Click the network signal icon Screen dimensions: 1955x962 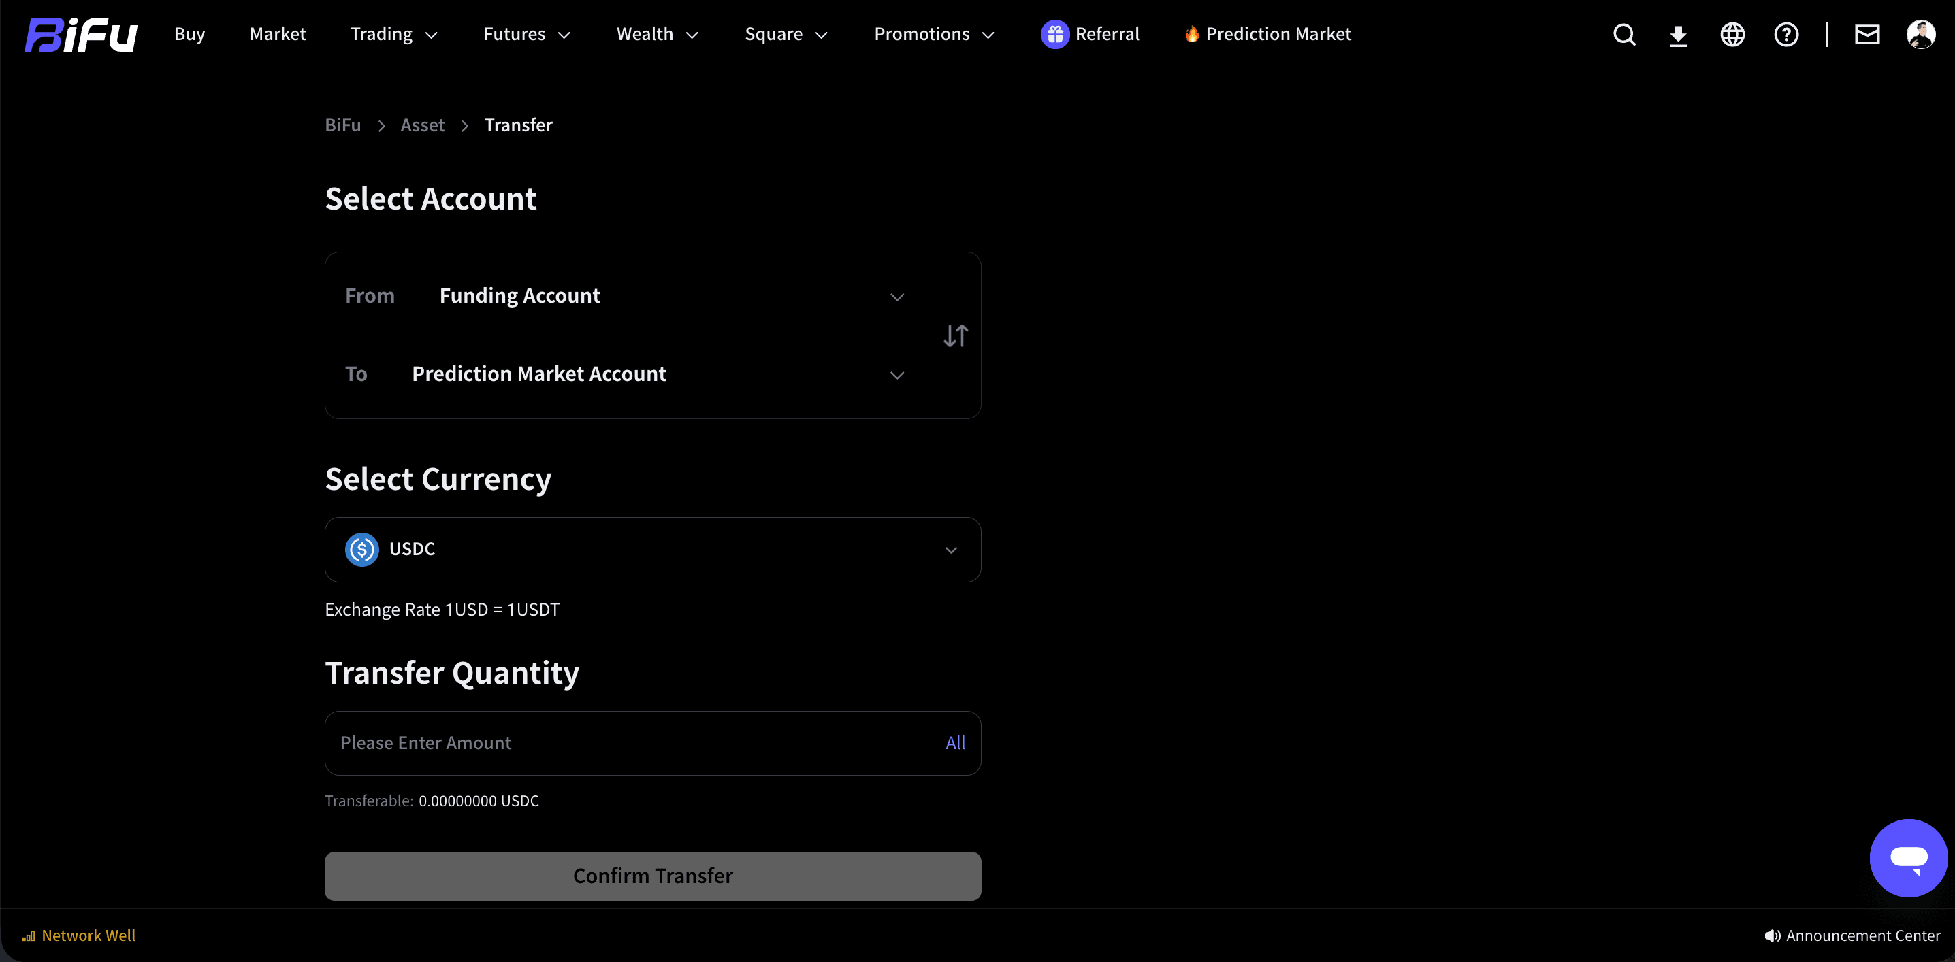click(x=29, y=936)
